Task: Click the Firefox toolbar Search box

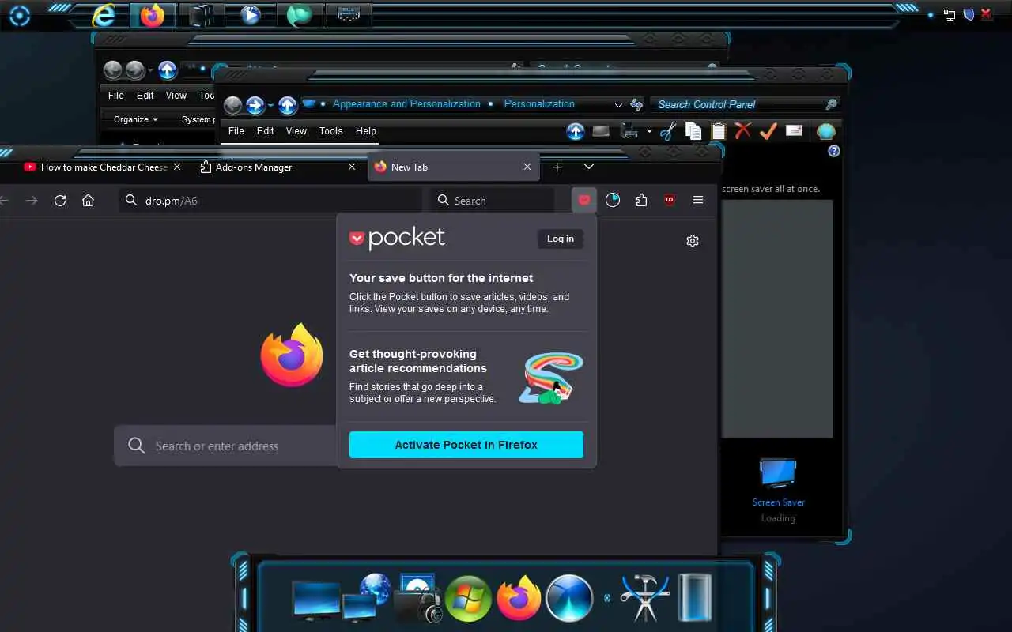Action: click(x=492, y=201)
